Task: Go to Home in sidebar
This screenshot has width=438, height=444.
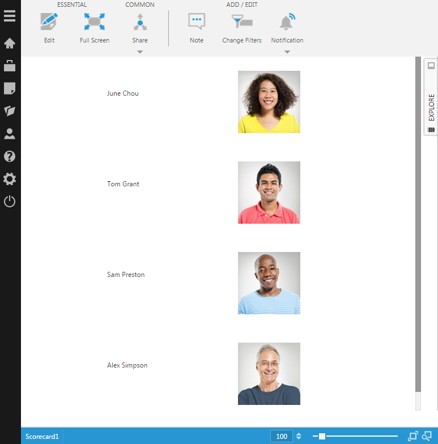Action: coord(10,44)
